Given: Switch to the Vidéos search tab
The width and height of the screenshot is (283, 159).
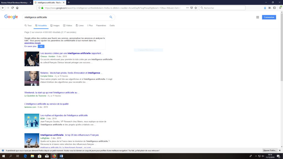Looking at the screenshot, I should point(68,25).
